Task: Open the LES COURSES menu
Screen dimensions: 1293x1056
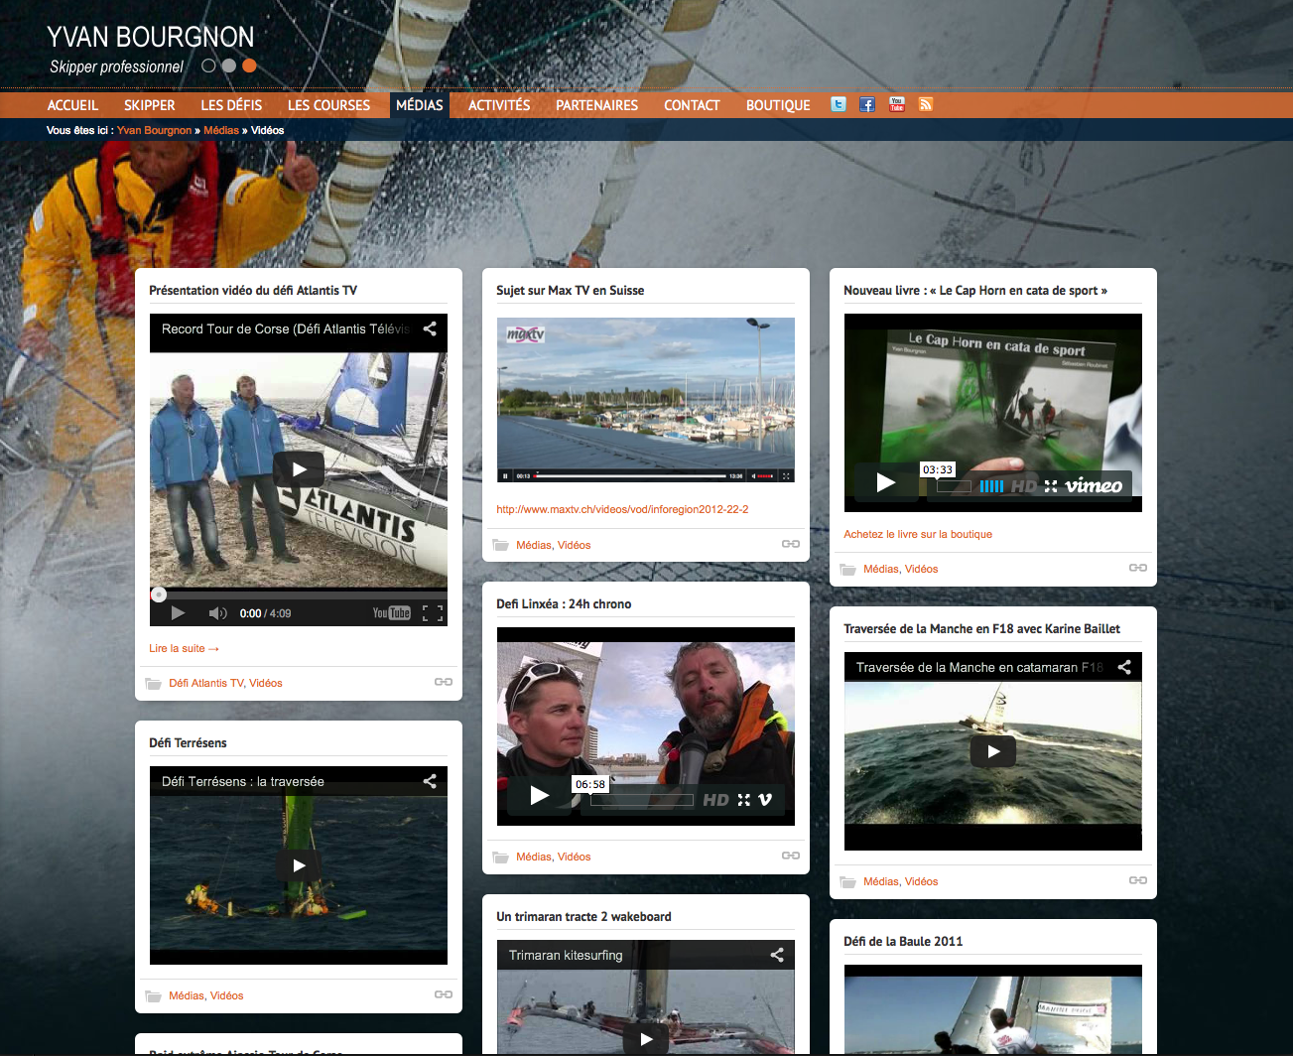Action: pyautogui.click(x=328, y=105)
